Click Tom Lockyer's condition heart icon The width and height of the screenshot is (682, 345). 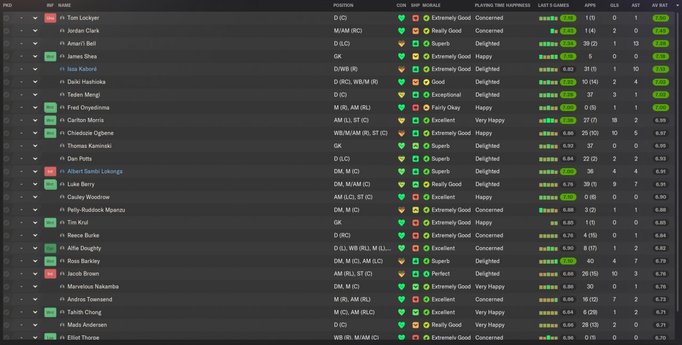pos(401,18)
